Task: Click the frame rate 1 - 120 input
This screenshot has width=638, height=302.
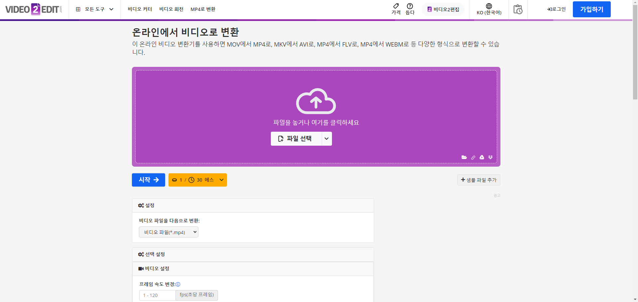Action: point(157,295)
